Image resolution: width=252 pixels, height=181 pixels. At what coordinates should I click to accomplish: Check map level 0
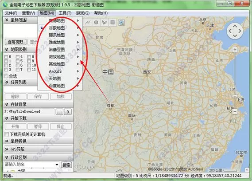[6, 57]
